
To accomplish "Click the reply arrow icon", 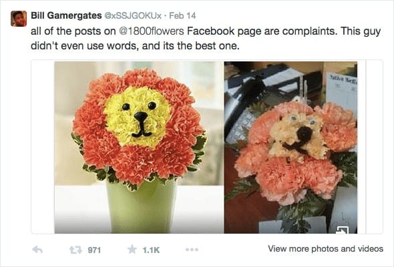I will pos(37,250).
